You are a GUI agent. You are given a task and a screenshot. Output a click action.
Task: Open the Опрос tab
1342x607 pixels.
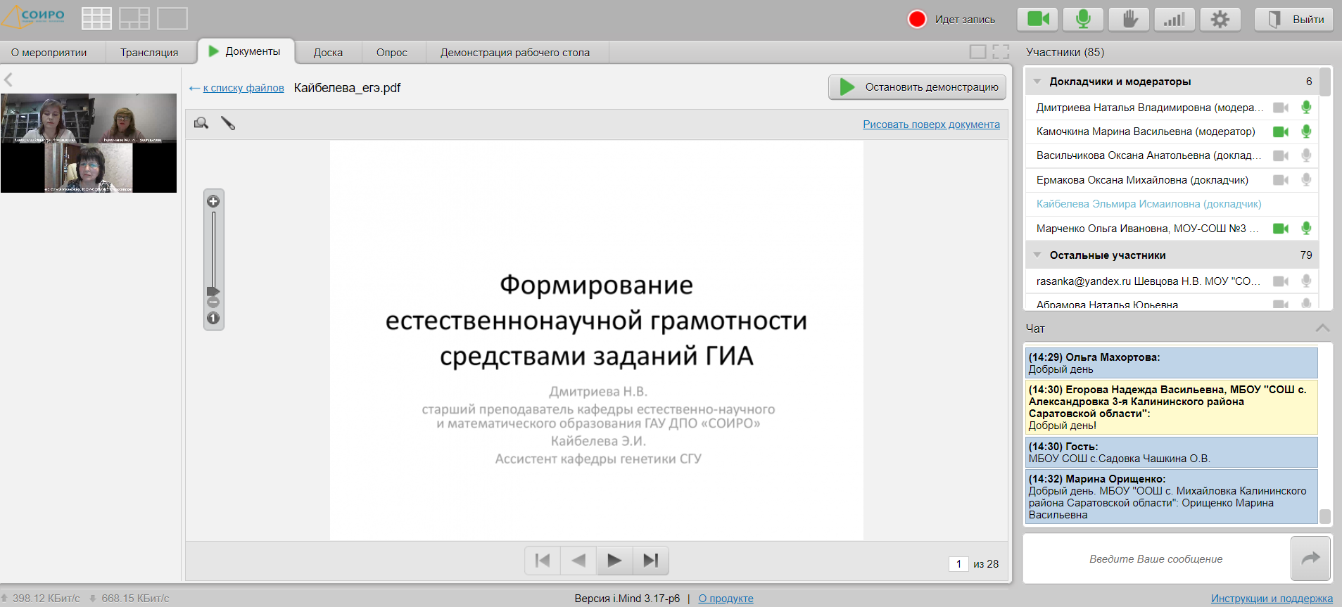tap(391, 53)
